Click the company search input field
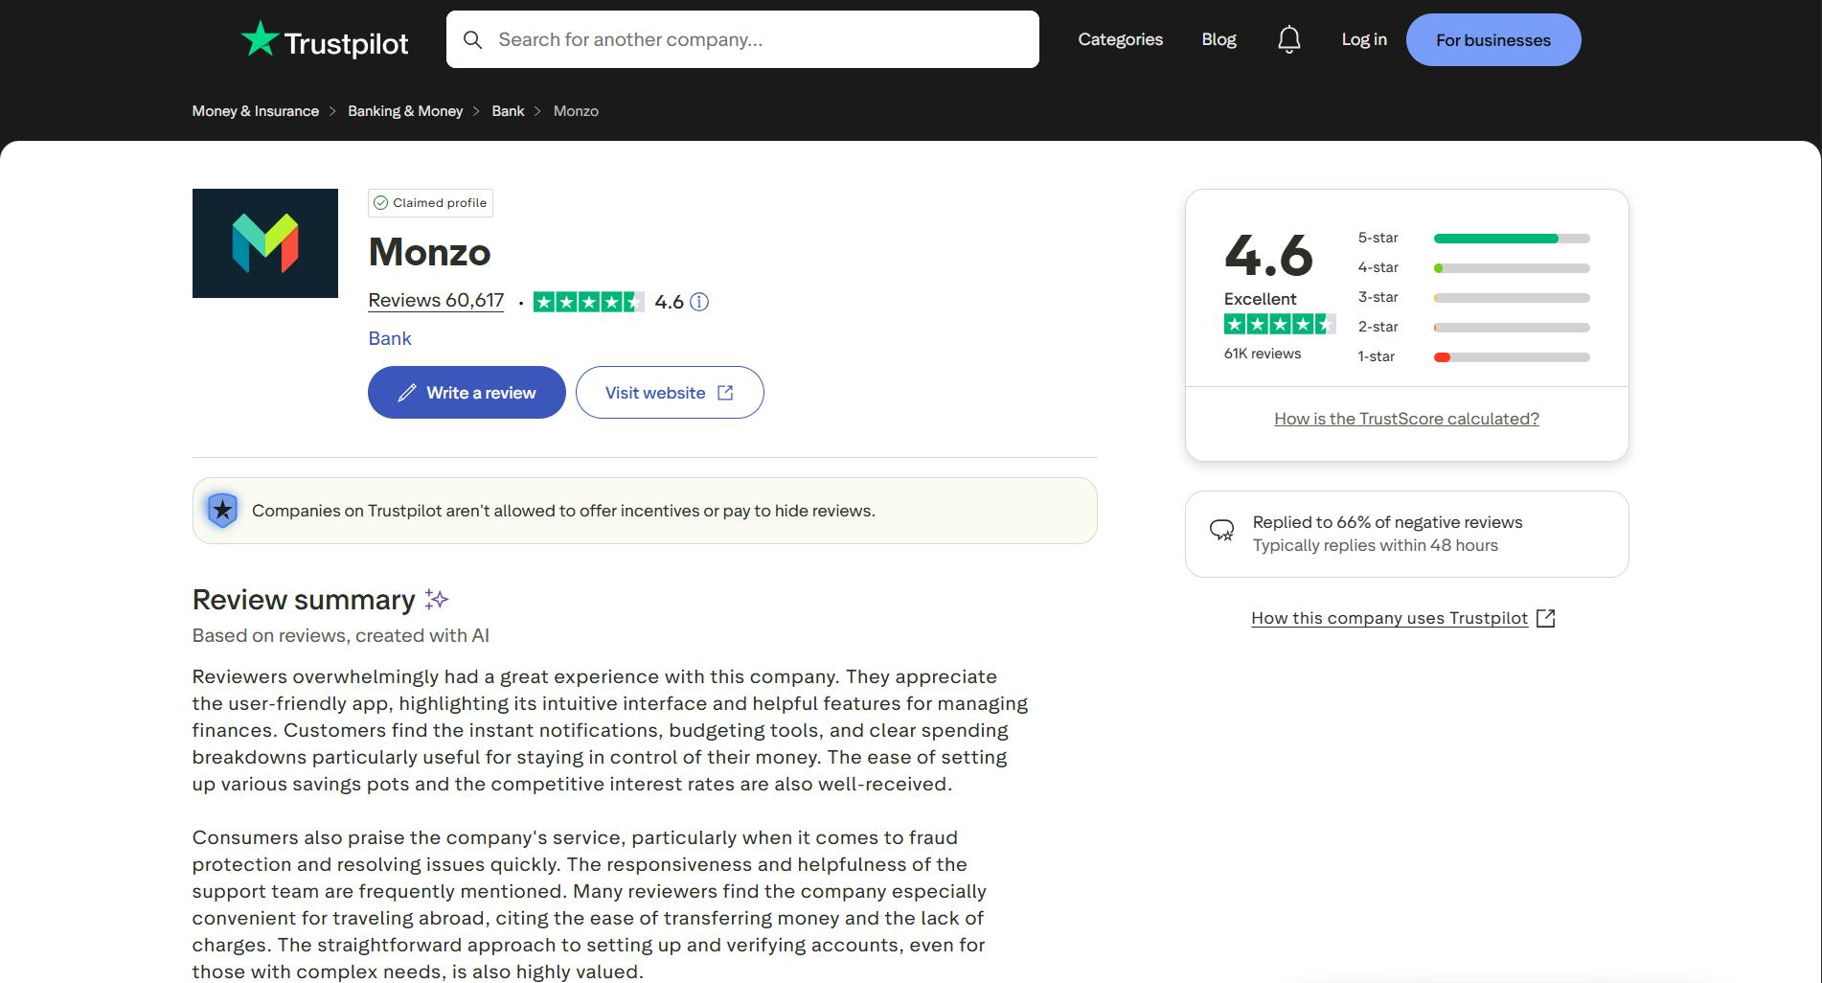Image resolution: width=1822 pixels, height=983 pixels. 740,39
